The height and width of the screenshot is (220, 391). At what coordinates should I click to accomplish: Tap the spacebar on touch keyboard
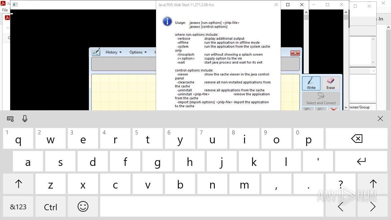212,207
